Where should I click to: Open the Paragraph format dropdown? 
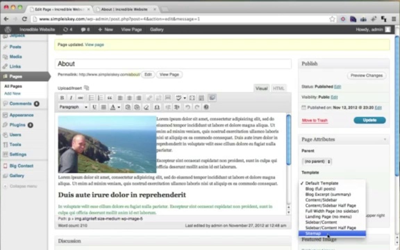[x=73, y=107]
